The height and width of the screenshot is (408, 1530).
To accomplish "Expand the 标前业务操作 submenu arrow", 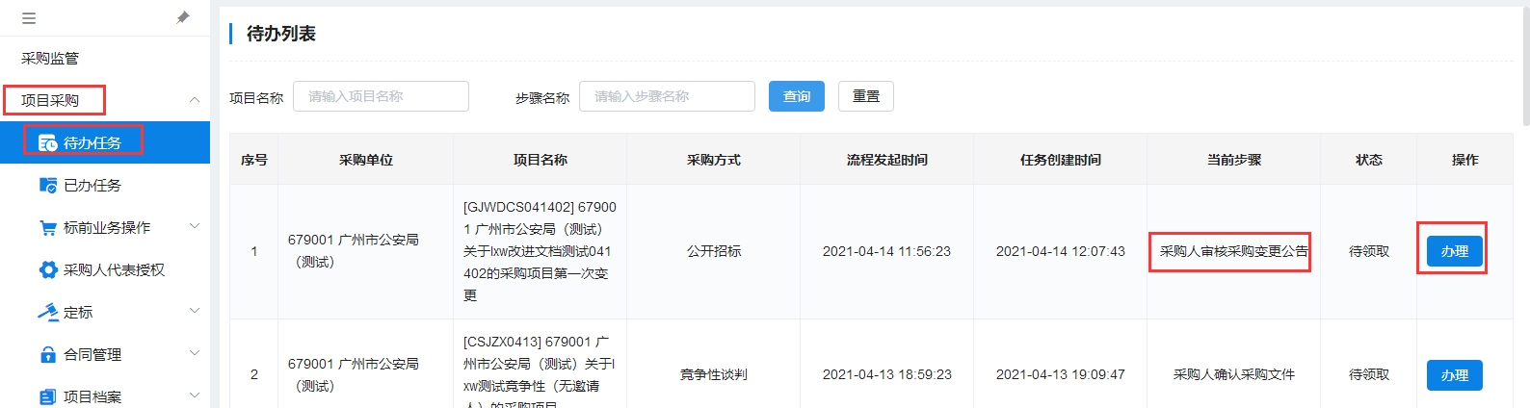I will coord(195,227).
